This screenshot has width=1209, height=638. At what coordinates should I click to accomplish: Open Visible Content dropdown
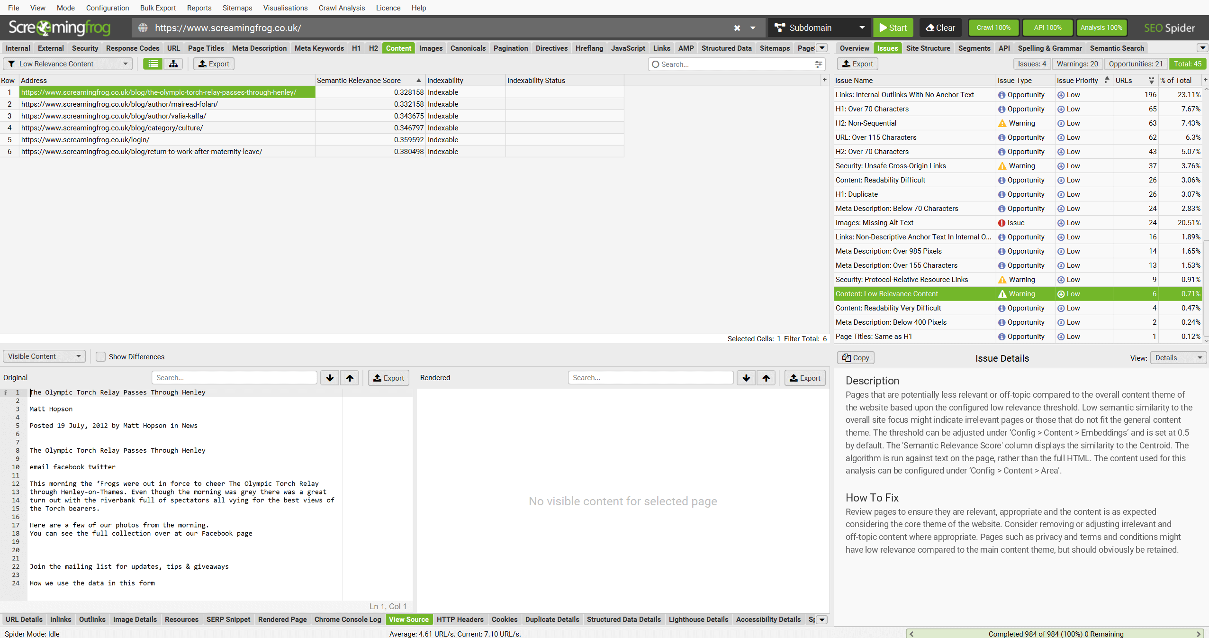[44, 356]
